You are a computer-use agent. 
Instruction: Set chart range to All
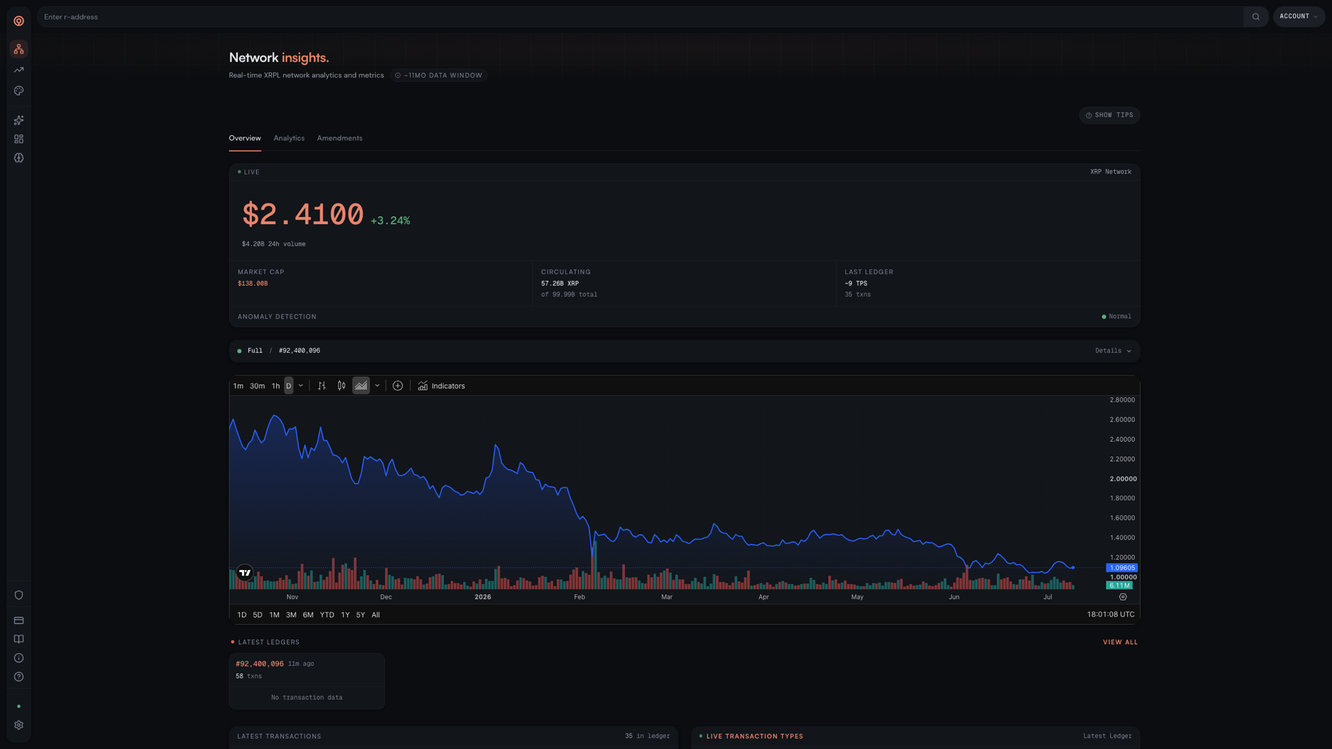pos(375,615)
